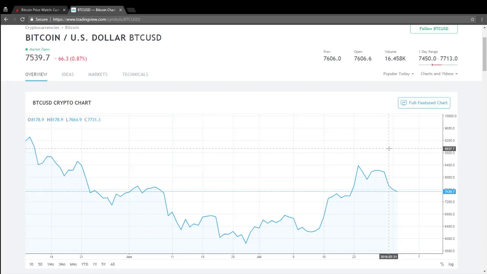
Task: Toggle the log scale
Action: (x=451, y=264)
